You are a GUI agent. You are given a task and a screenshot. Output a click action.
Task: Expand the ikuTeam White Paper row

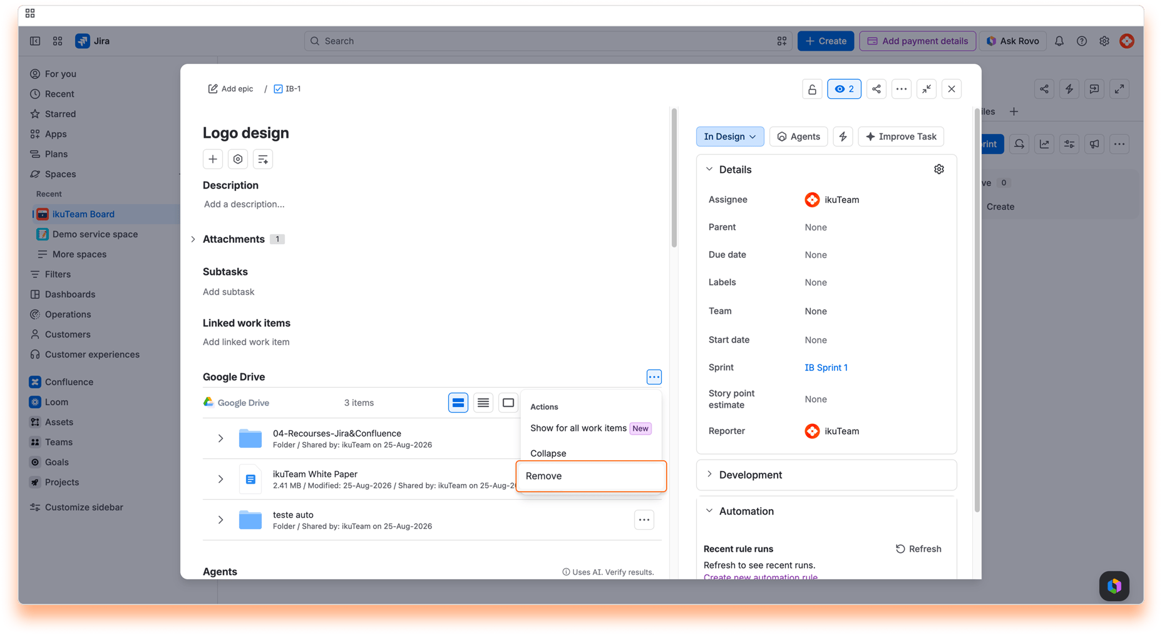coord(220,479)
